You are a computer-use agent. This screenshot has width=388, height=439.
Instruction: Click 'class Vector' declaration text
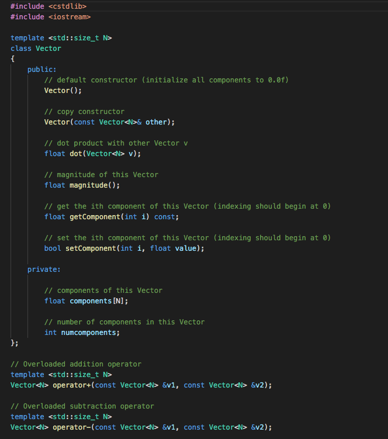coord(36,49)
